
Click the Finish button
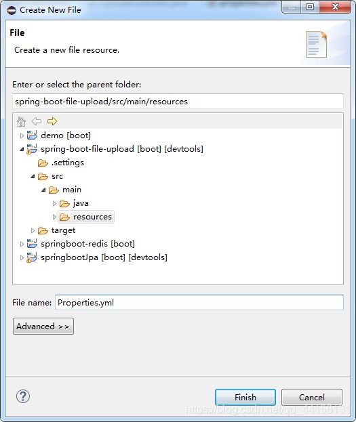pos(245,397)
